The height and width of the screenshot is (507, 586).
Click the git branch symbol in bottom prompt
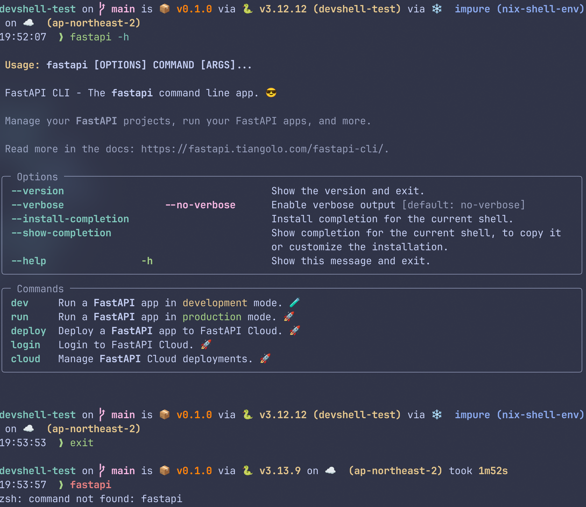point(102,470)
